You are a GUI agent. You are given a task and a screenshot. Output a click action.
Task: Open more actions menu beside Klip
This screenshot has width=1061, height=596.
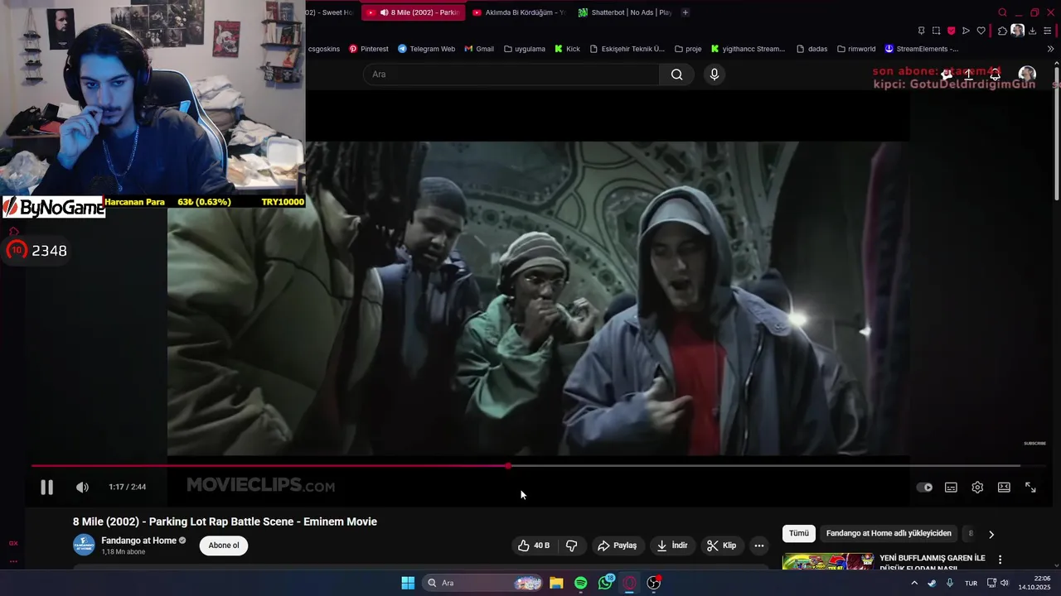click(758, 546)
